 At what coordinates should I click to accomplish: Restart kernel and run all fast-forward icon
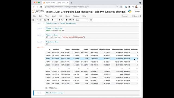[73, 20]
